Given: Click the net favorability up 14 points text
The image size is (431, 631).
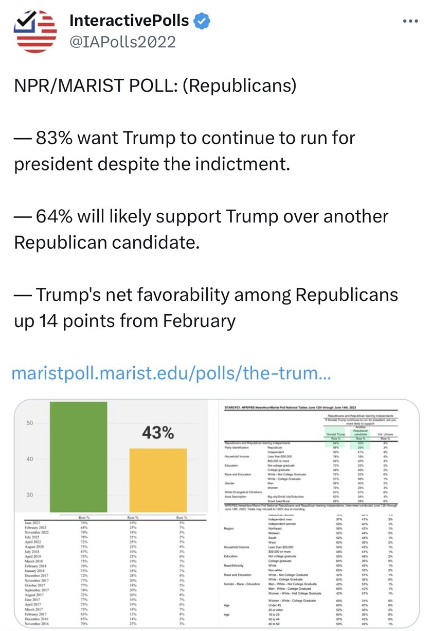Looking at the screenshot, I should (206, 308).
